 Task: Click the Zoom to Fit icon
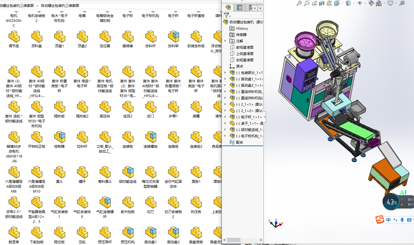click(x=299, y=3)
